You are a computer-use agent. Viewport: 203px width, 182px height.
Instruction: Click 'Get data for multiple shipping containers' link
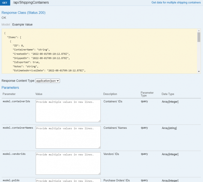pyautogui.click(x=176, y=2)
